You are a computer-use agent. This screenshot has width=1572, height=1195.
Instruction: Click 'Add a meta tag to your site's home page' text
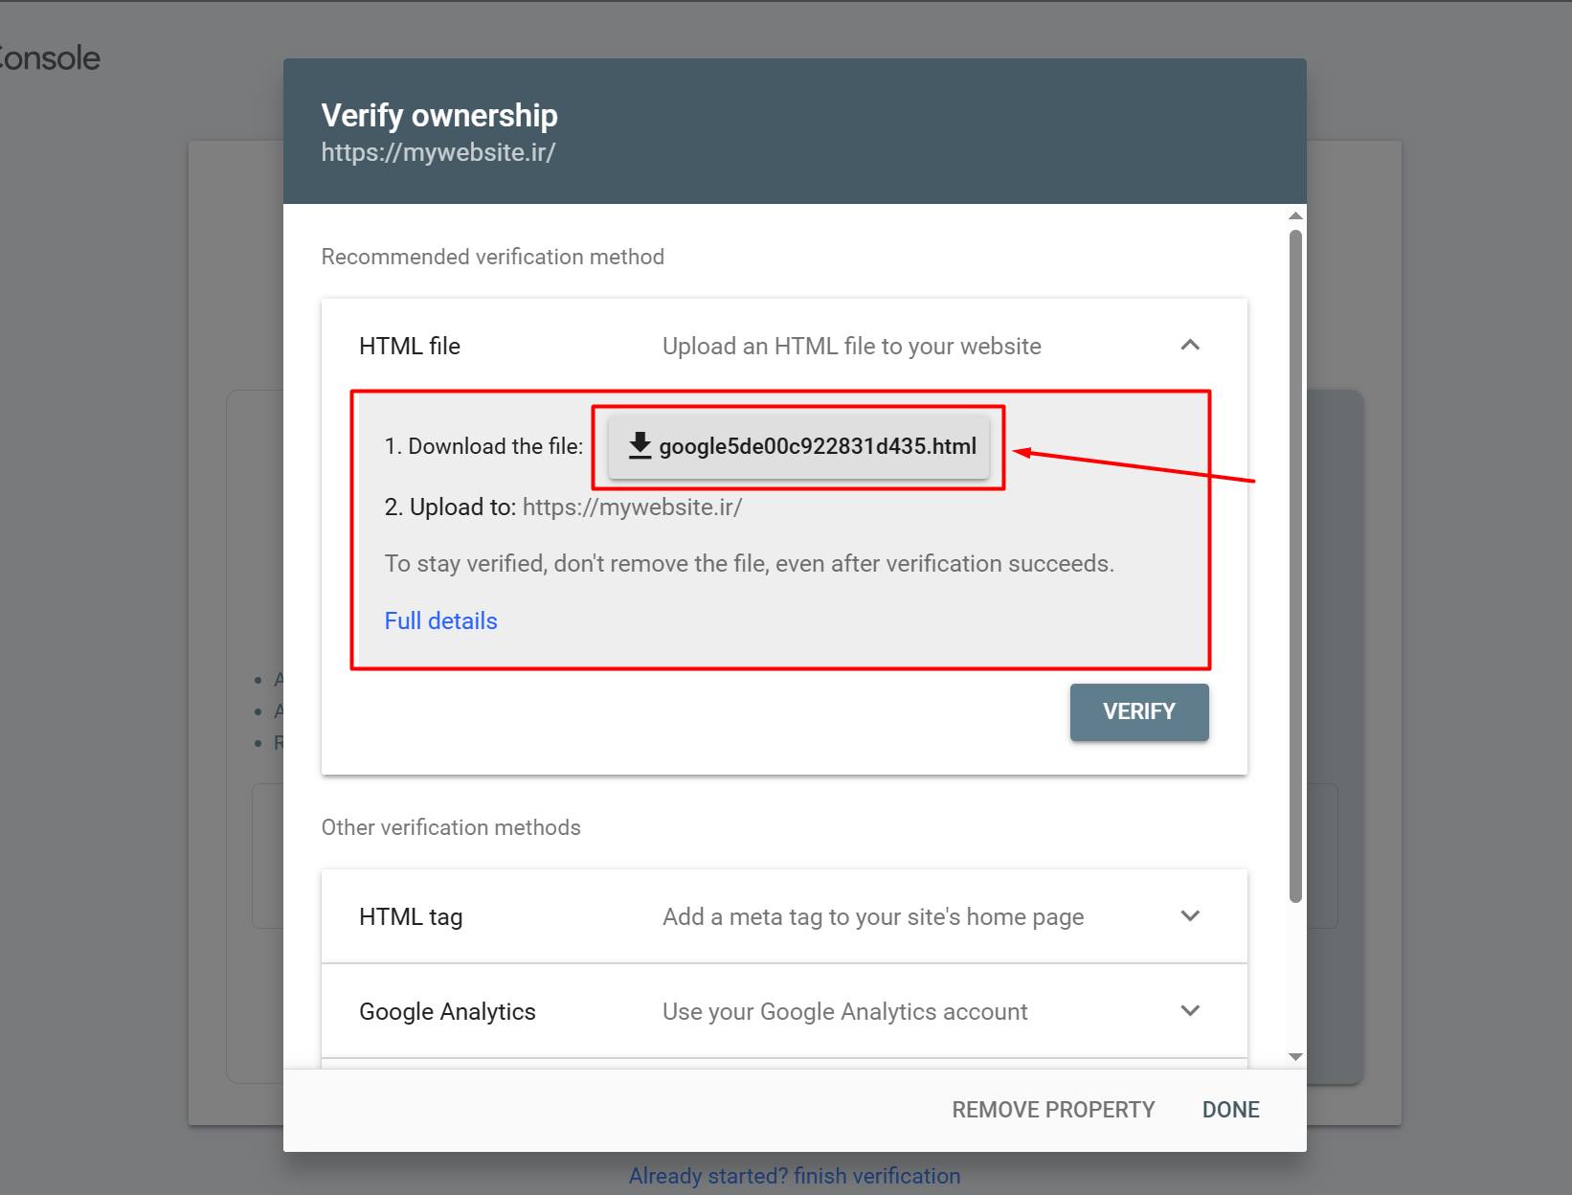click(872, 916)
